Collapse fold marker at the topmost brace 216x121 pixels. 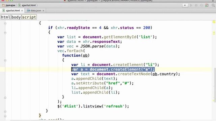pyautogui.click(x=5, y=24)
